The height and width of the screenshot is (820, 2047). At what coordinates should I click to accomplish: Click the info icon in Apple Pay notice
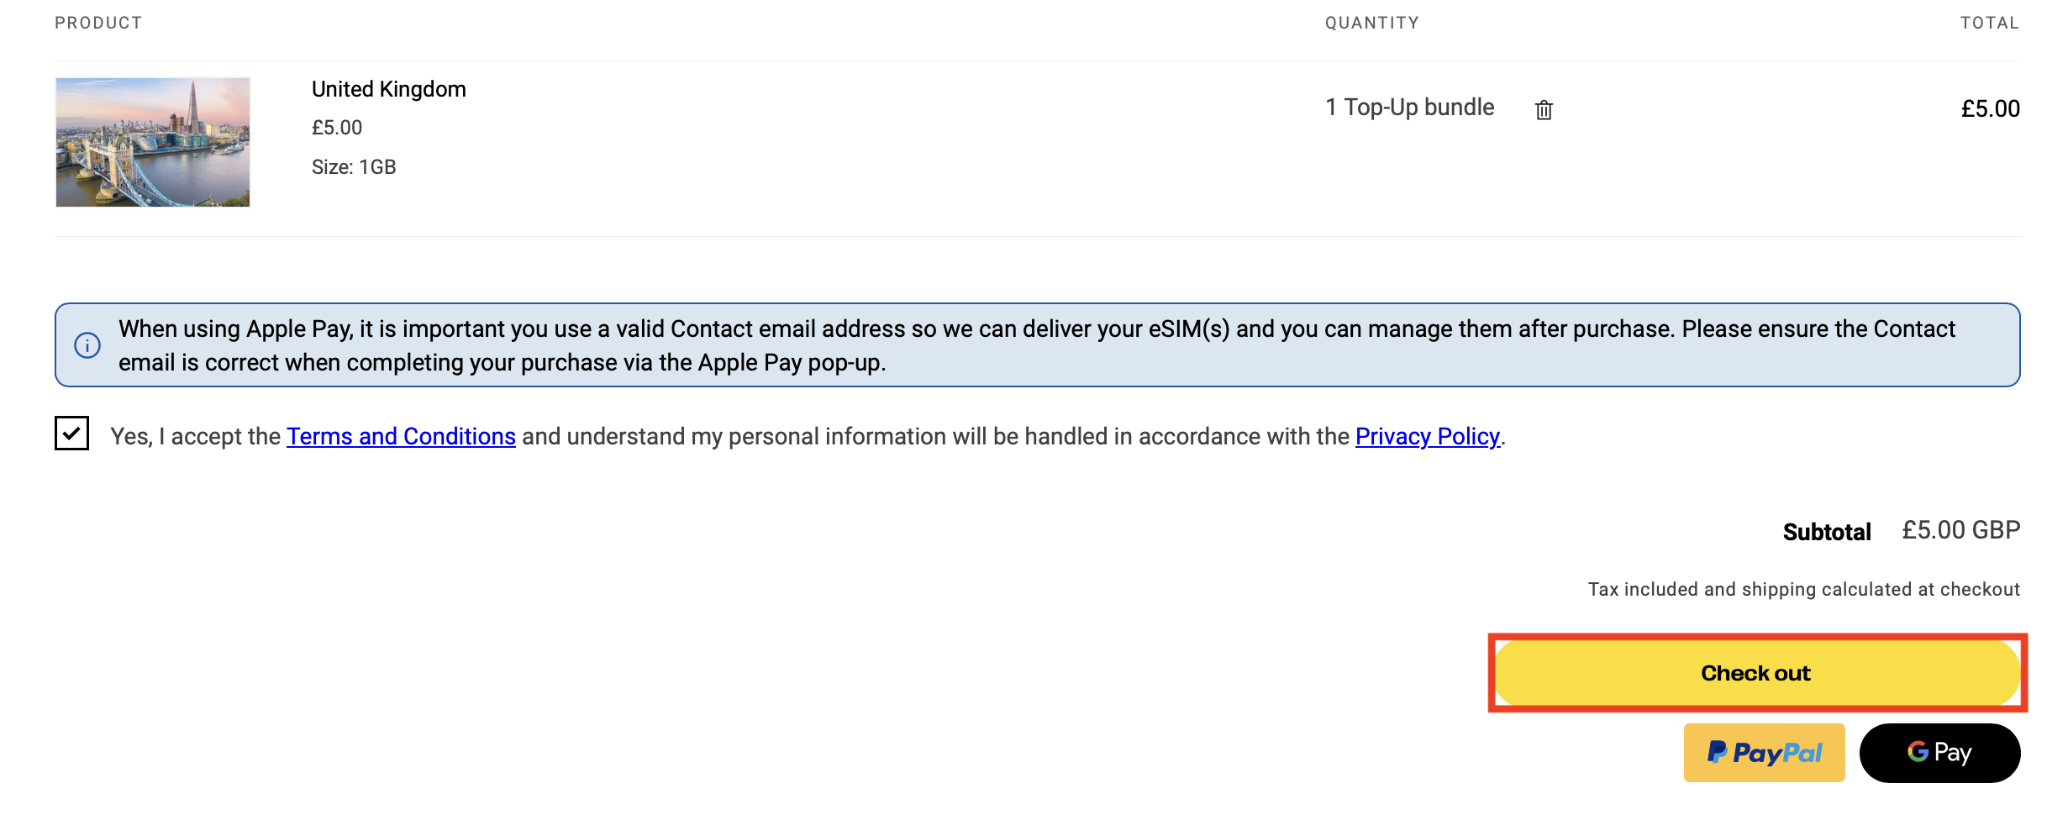[87, 345]
